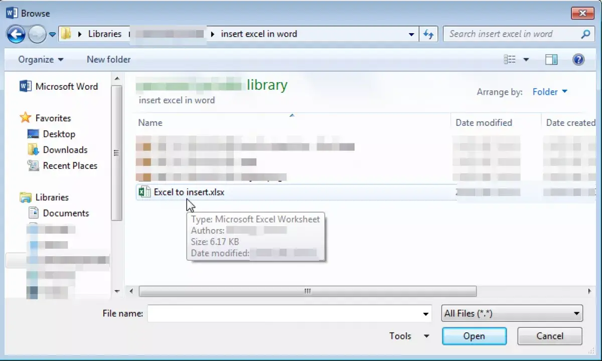Click the Back navigation arrow
The width and height of the screenshot is (602, 361).
click(x=16, y=34)
